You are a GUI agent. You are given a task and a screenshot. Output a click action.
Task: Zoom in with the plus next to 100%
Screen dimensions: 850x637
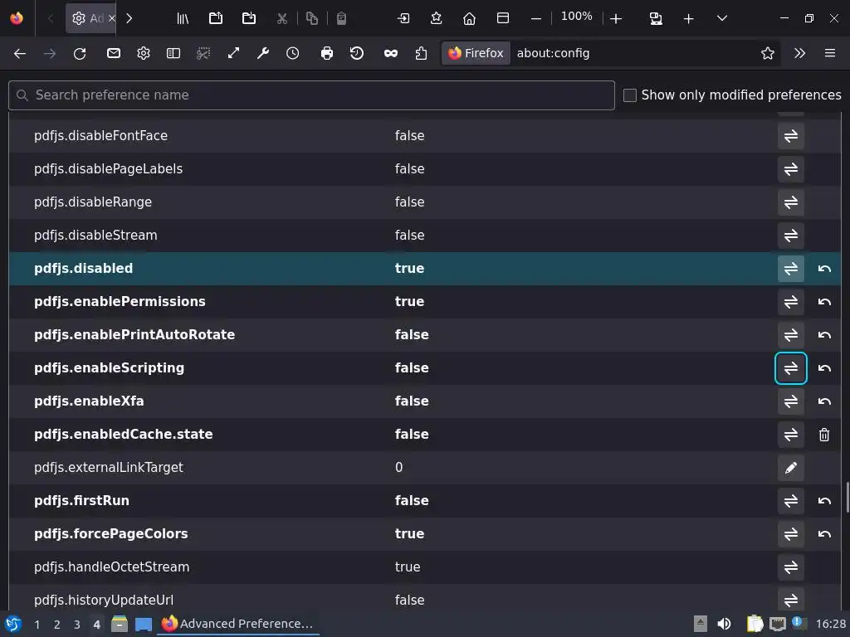coord(616,18)
